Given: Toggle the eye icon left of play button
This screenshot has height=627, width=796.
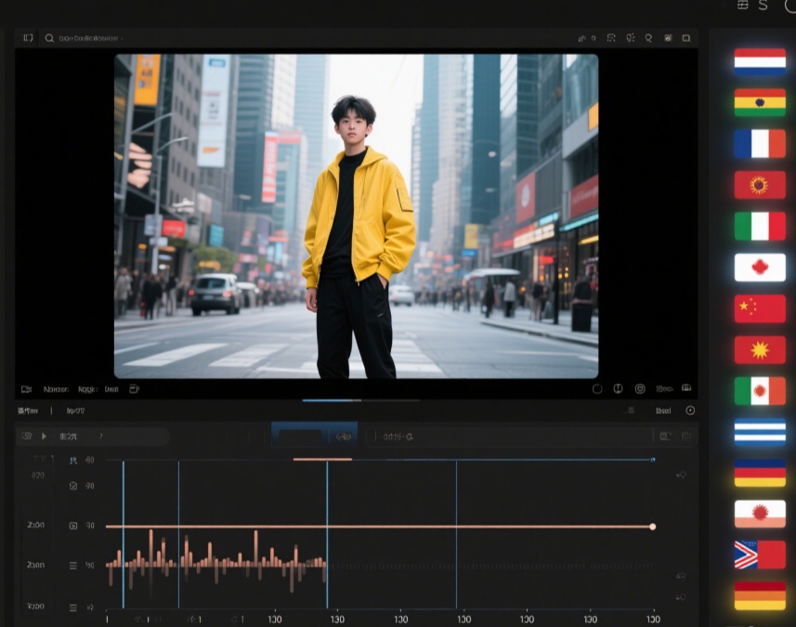Looking at the screenshot, I should 27,436.
